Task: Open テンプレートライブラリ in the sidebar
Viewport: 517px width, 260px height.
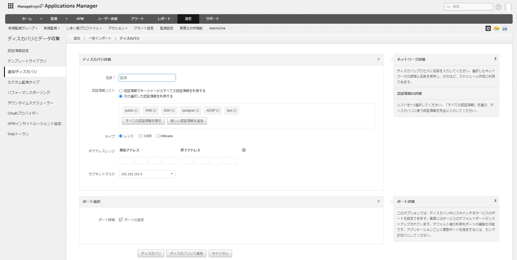Action: 27,61
